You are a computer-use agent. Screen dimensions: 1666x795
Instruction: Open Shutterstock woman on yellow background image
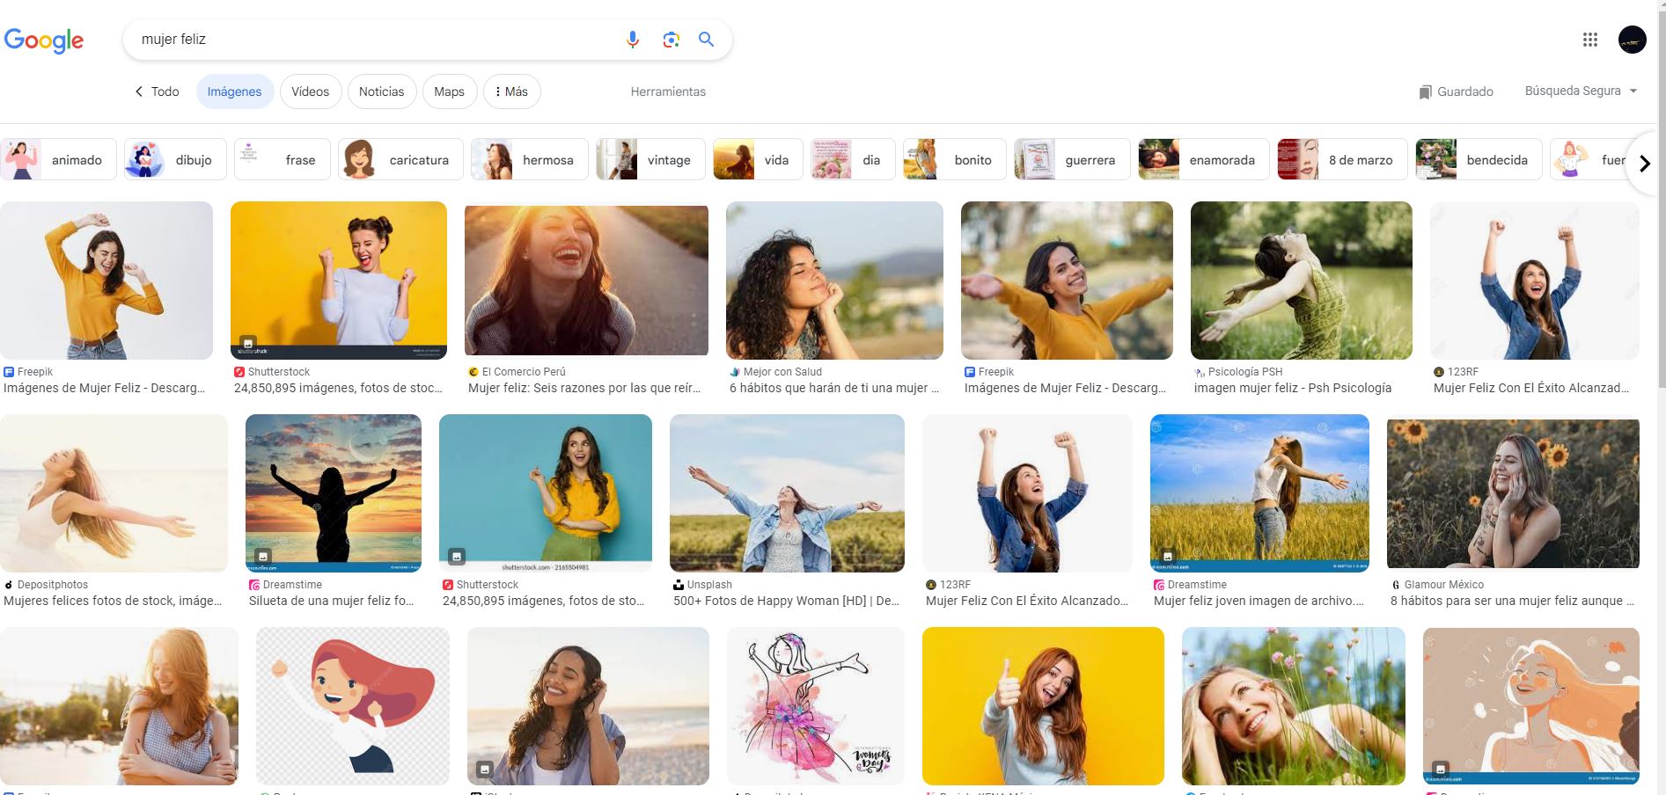[x=339, y=281]
